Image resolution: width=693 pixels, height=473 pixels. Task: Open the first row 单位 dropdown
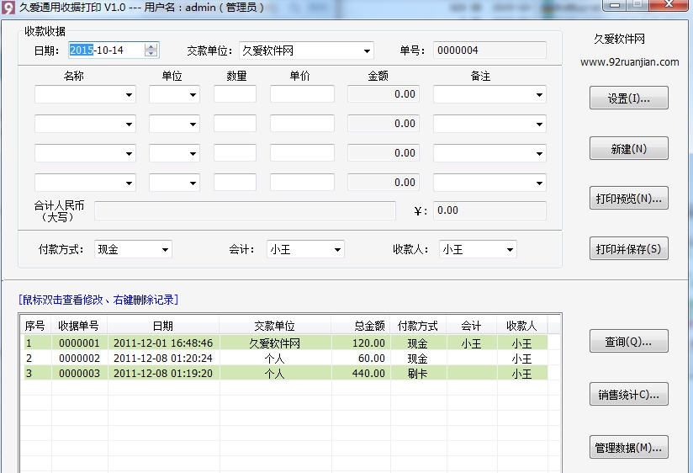pyautogui.click(x=193, y=95)
